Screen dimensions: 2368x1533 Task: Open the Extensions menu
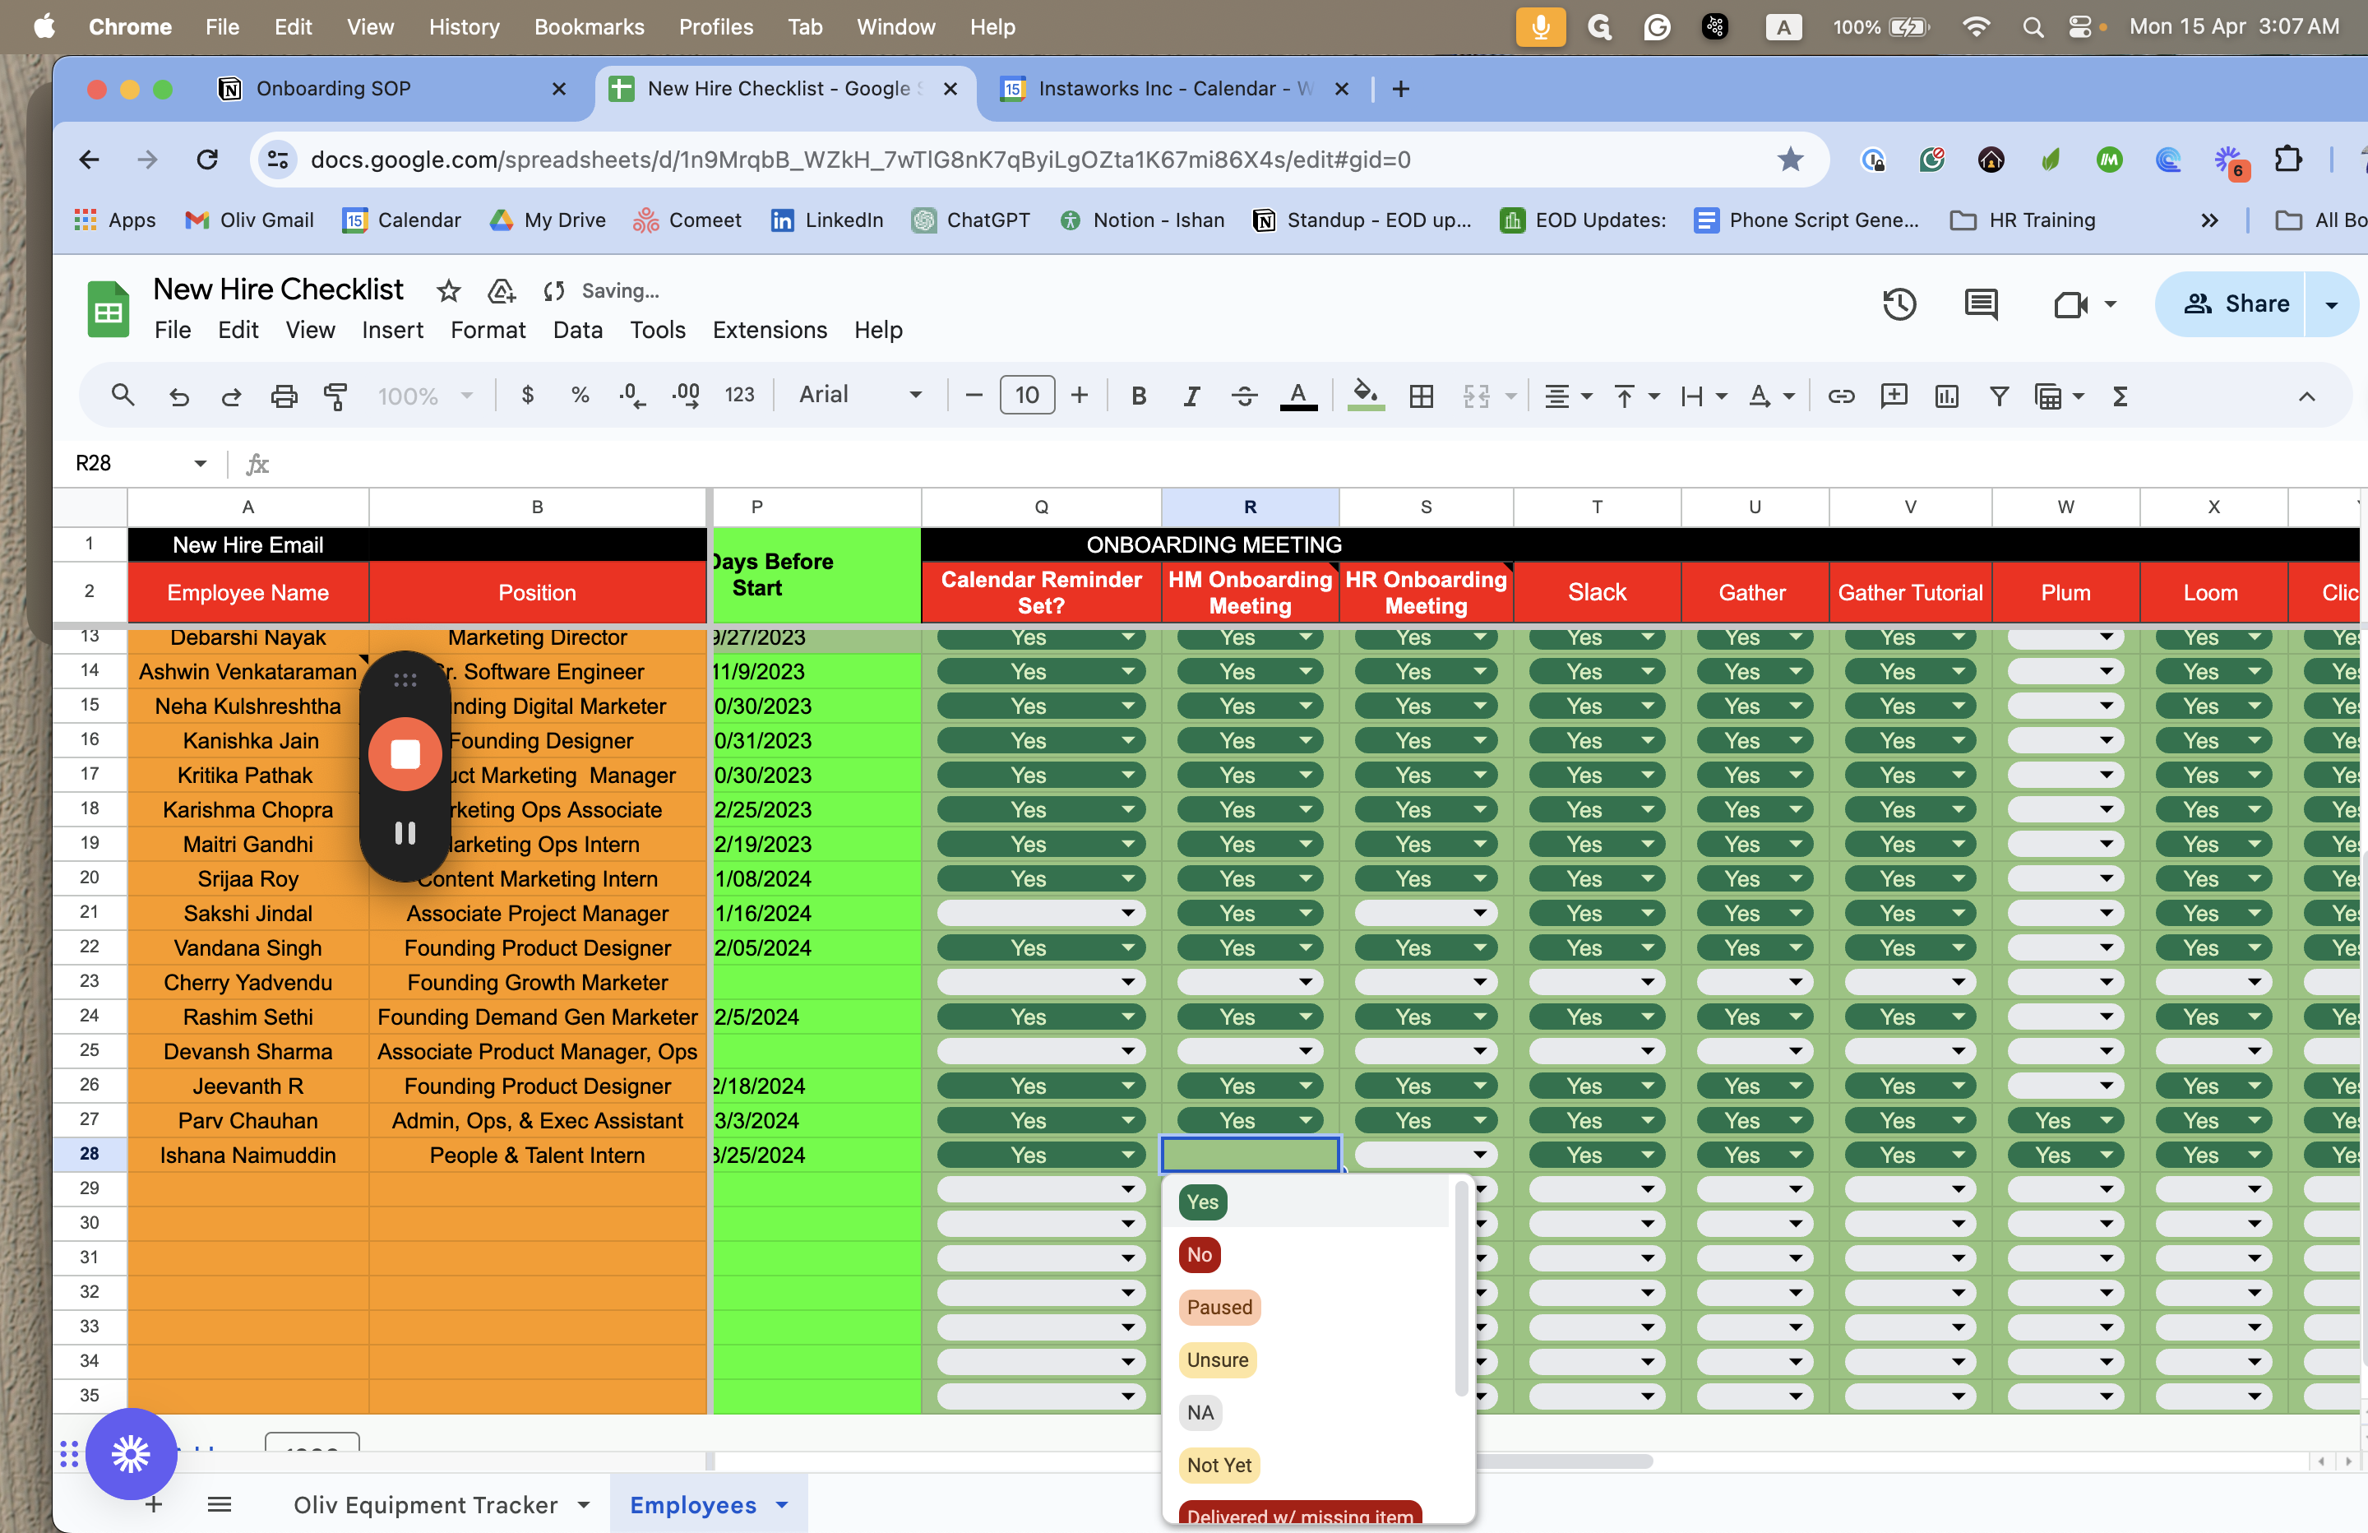click(769, 330)
